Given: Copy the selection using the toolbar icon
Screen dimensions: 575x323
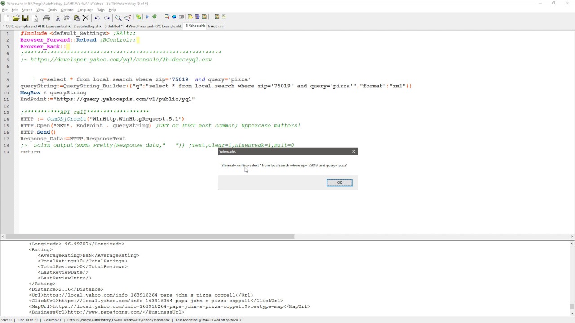Looking at the screenshot, I should point(67,17).
